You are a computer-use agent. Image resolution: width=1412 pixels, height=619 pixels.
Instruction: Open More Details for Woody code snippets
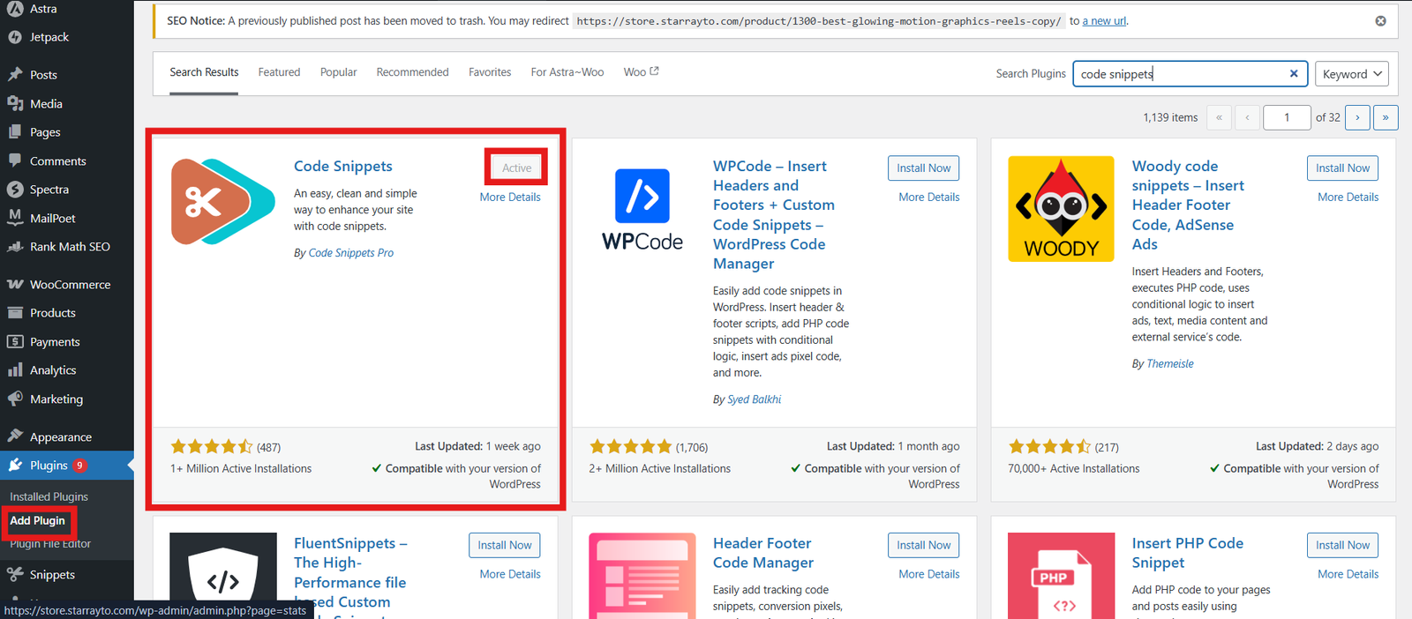(x=1348, y=198)
